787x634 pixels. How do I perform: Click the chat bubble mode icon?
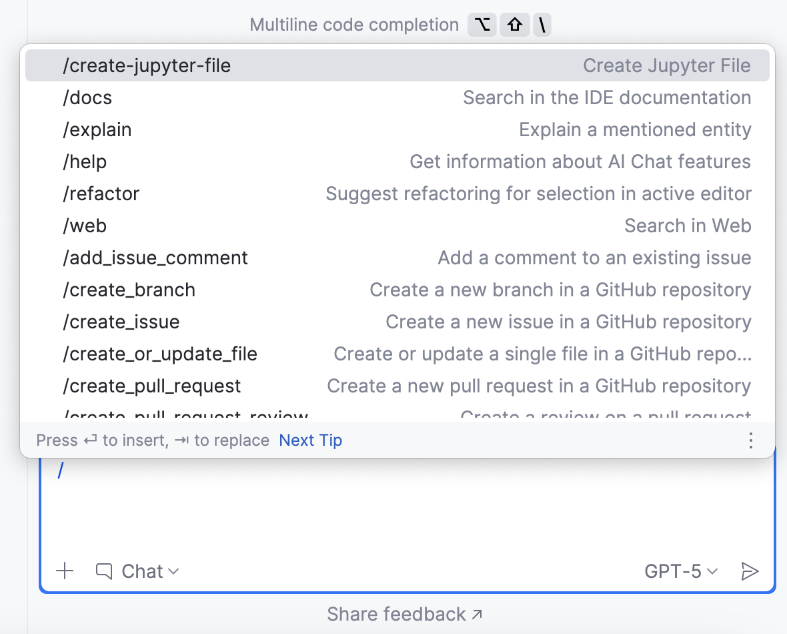click(103, 571)
